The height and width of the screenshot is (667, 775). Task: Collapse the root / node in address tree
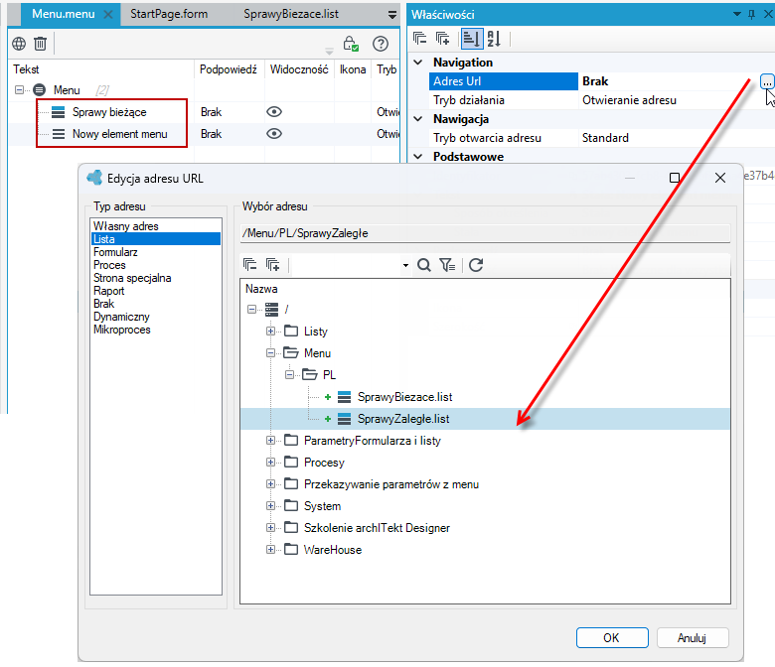251,310
